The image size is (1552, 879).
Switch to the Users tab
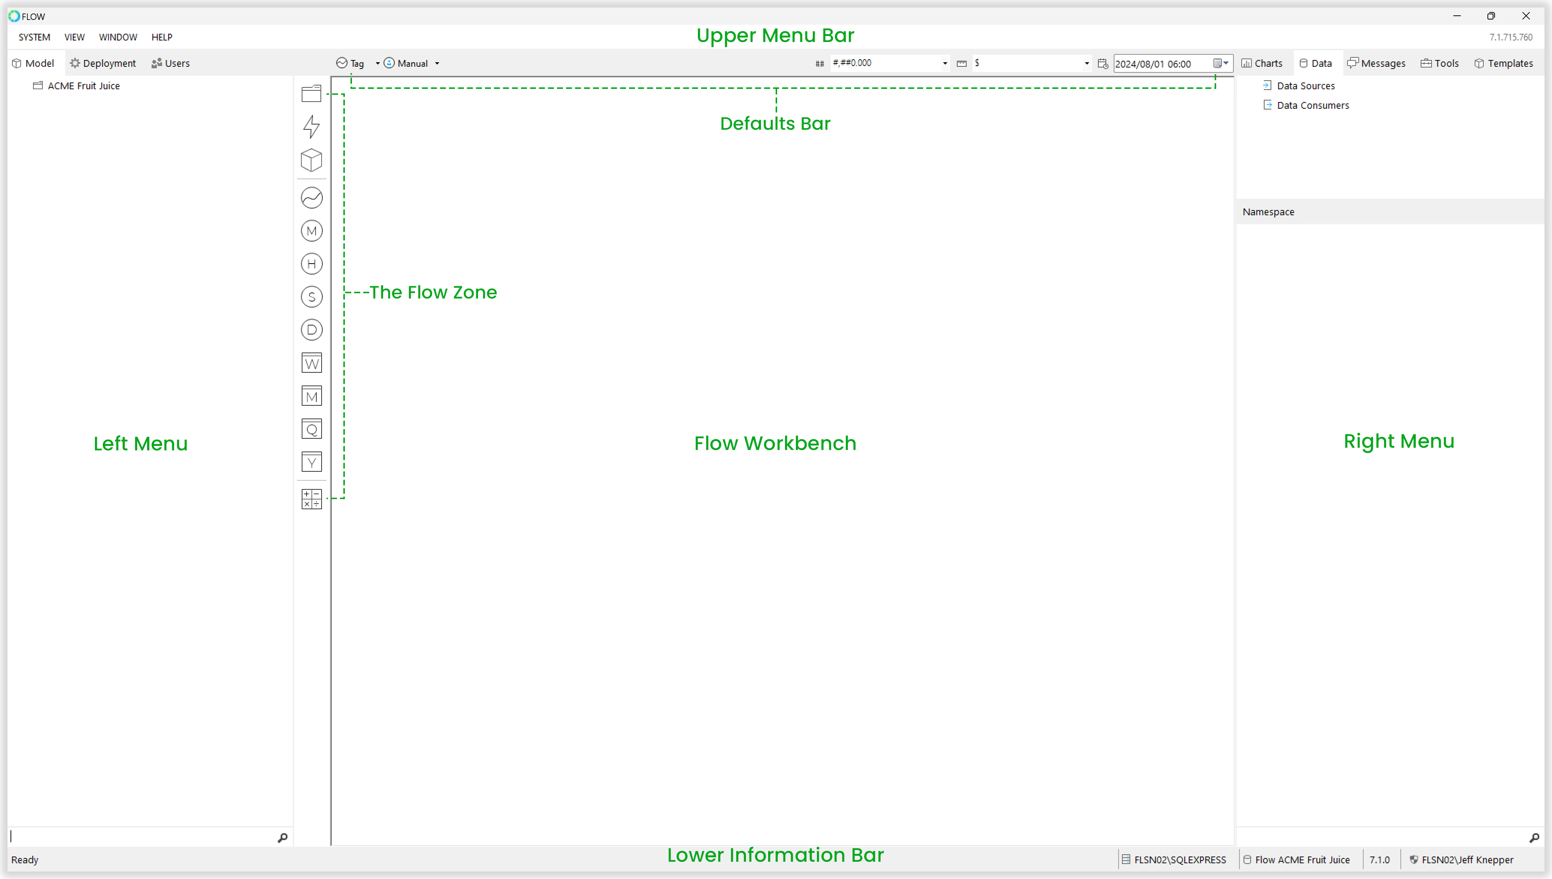pos(171,63)
